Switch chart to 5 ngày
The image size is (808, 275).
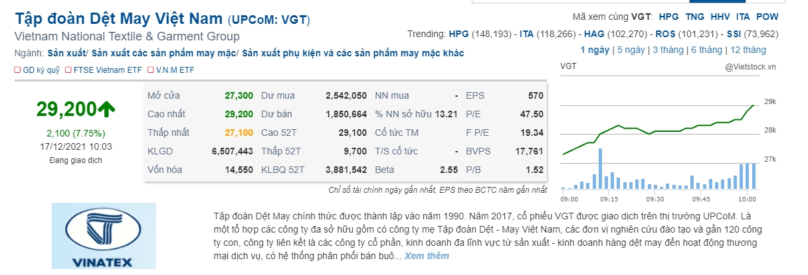tap(631, 50)
